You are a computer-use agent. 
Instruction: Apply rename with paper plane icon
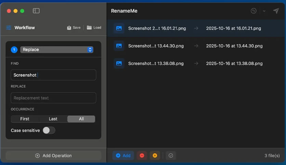coord(276,11)
